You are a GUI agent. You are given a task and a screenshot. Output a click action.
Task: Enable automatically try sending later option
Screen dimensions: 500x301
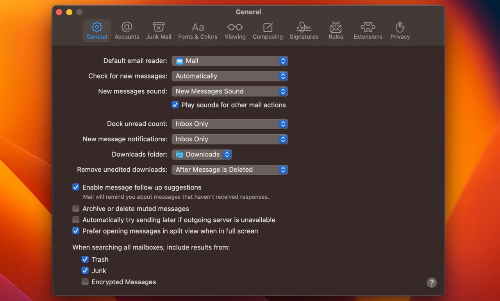click(76, 220)
